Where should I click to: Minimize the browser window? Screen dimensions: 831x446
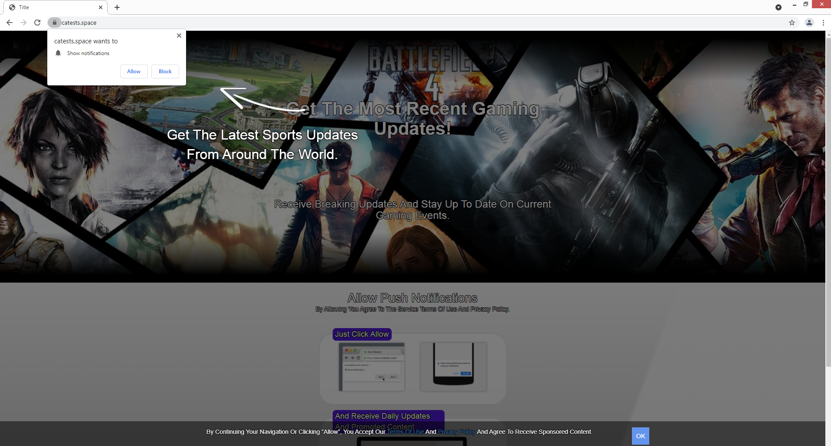coord(795,4)
